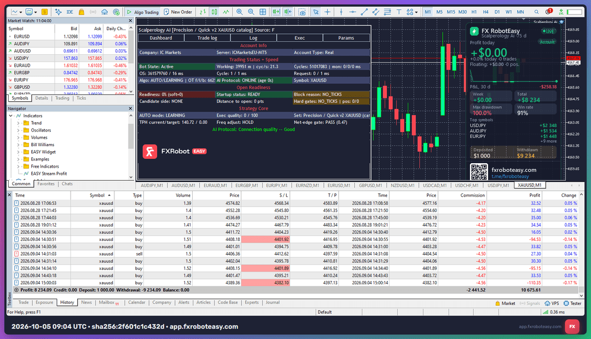Open the Params tab
Image resolution: width=591 pixels, height=339 pixels.
click(346, 38)
